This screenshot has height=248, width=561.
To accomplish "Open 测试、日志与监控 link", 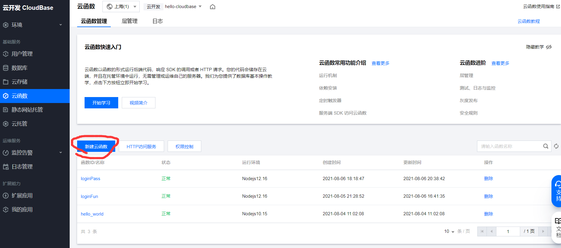I will [x=478, y=88].
